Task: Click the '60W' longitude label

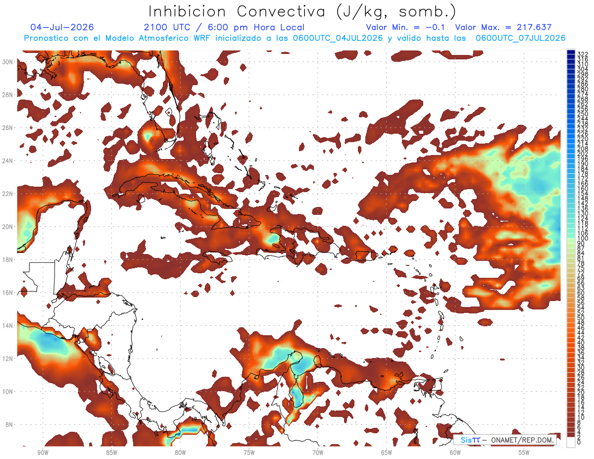Action: pos(455,453)
